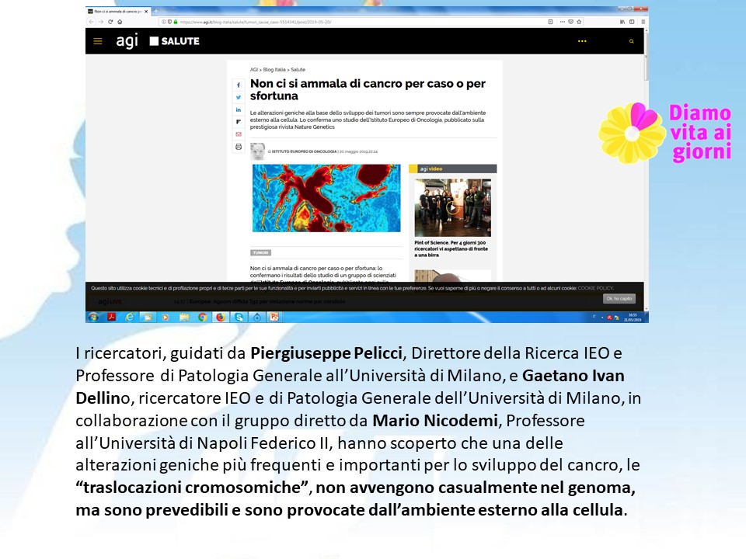Screen dimensions: 746x559
Task: Click the browser home button
Action: (120, 22)
